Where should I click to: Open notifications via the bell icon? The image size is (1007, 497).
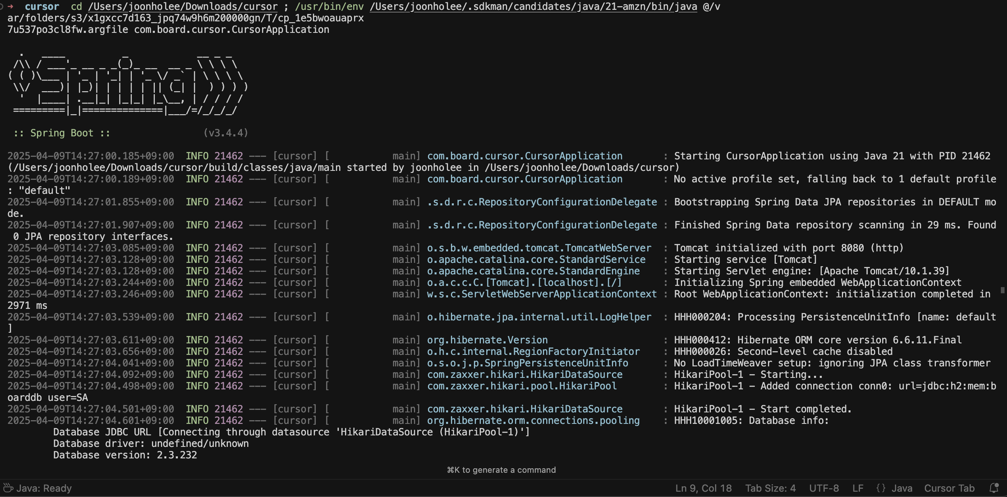click(994, 488)
